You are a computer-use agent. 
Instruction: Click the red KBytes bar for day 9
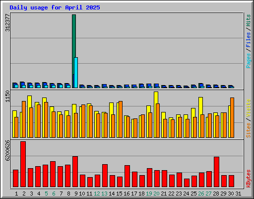75,172
